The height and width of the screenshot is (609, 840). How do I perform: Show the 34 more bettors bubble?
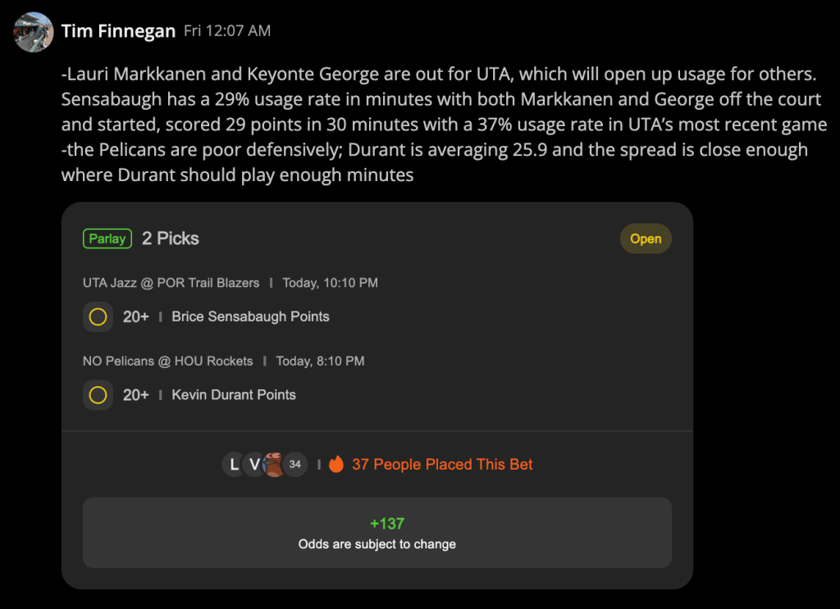tap(295, 464)
